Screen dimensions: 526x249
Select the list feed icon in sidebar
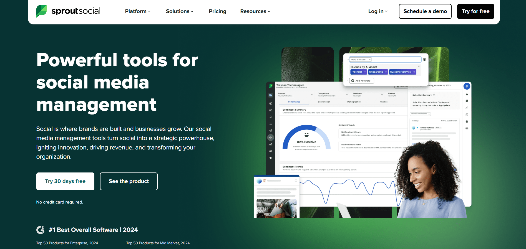pos(271,124)
